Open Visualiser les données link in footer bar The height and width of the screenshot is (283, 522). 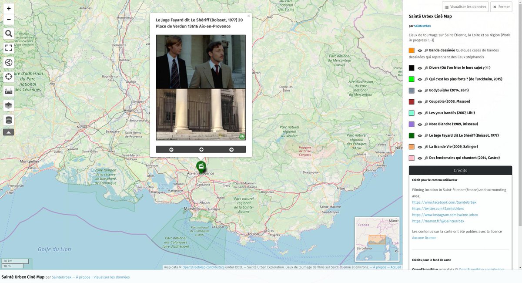(x=111, y=277)
